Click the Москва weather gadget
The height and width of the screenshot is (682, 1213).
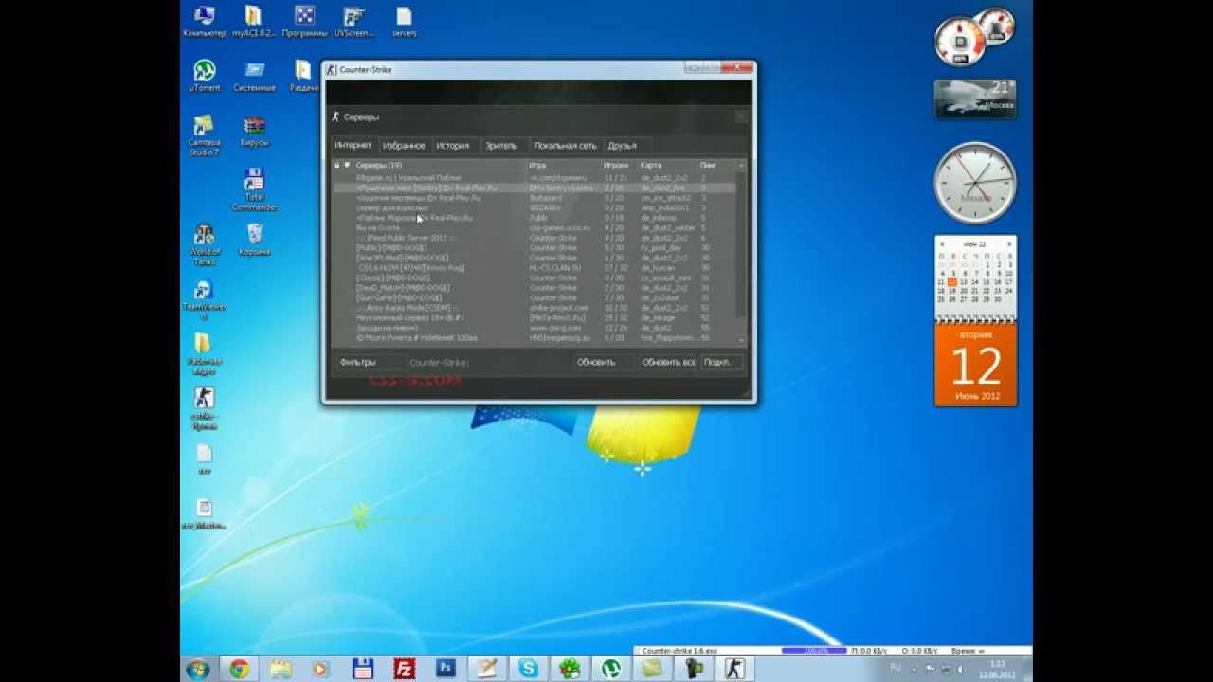click(975, 99)
